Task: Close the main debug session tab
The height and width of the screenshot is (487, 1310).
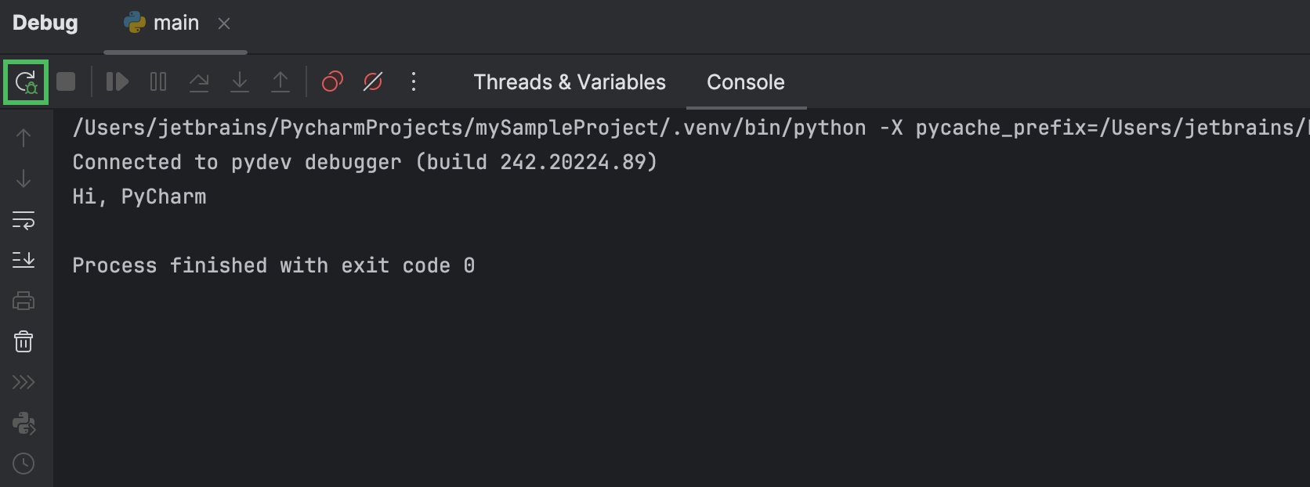Action: [223, 23]
